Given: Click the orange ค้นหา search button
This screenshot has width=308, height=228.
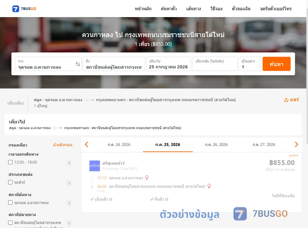Looking at the screenshot, I should coord(276,64).
